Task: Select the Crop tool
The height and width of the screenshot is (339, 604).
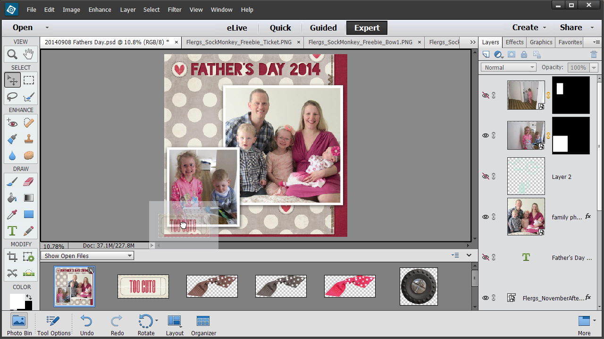Action: tap(12, 257)
